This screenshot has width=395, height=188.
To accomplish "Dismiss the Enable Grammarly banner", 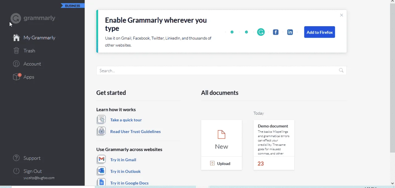I will tap(341, 15).
